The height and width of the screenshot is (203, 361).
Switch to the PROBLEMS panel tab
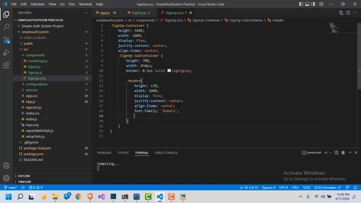click(x=104, y=153)
